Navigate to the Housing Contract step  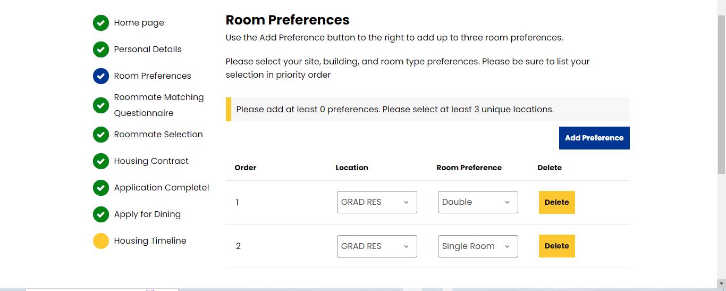pyautogui.click(x=151, y=161)
